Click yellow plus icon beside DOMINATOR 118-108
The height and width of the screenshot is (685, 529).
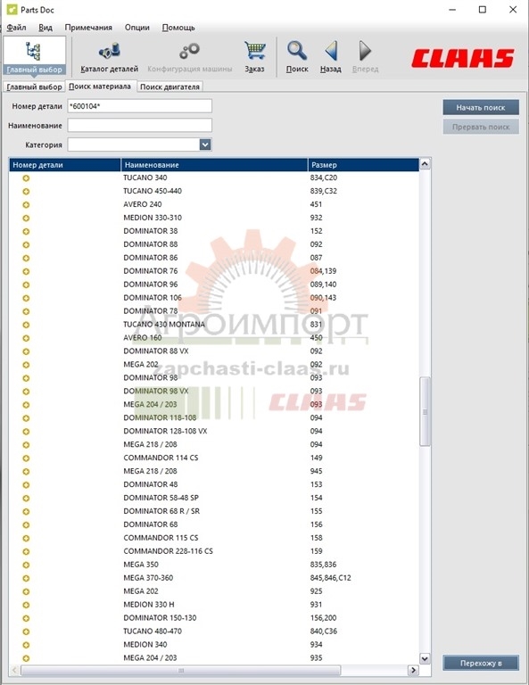tap(26, 418)
